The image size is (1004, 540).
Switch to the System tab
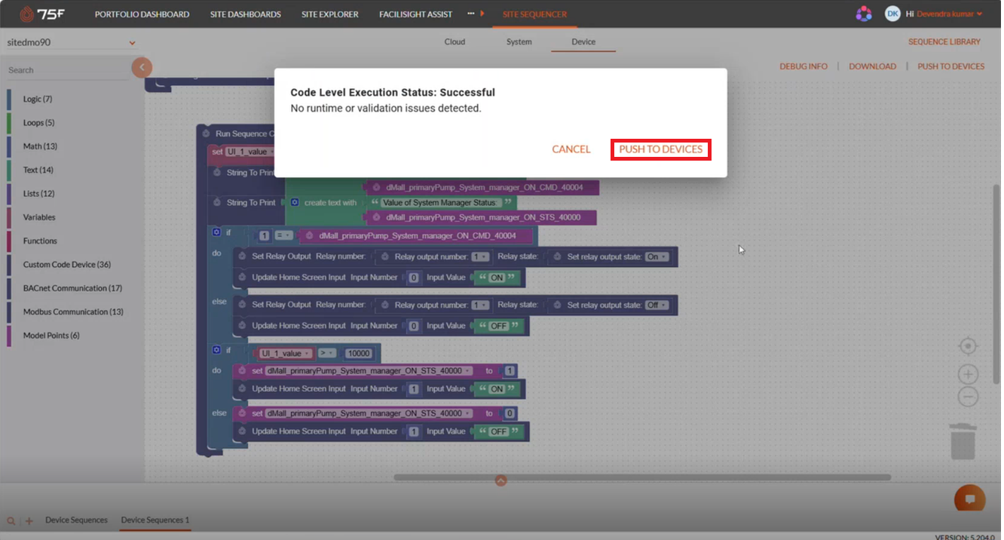tap(519, 41)
